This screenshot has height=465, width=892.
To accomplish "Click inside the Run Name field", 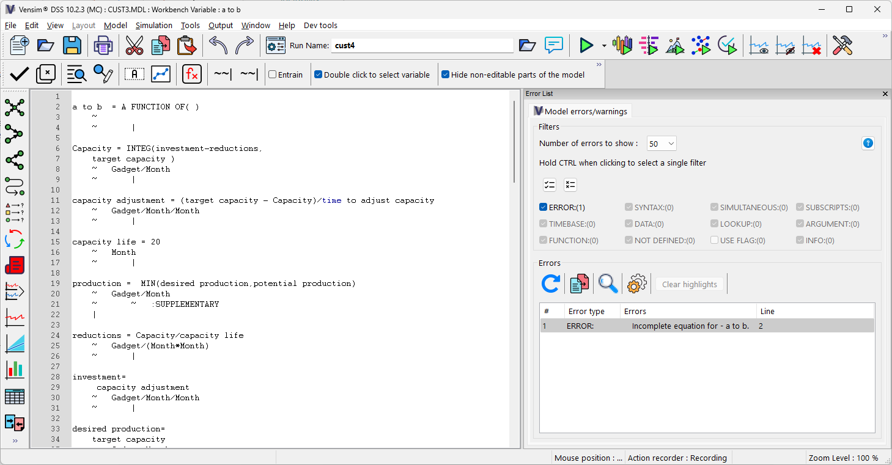I will 422,45.
